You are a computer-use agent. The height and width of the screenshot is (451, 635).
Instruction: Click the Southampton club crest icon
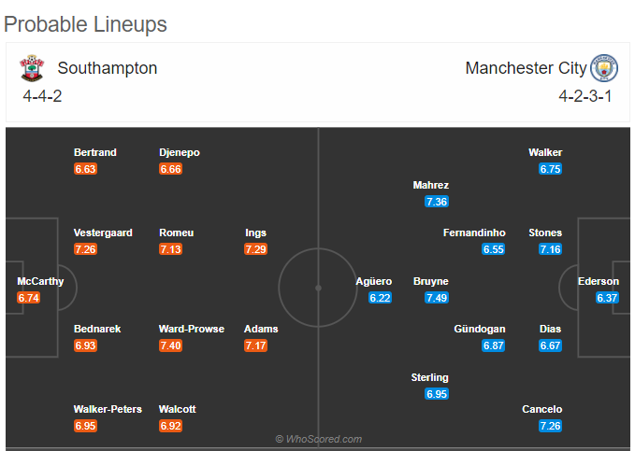32,68
